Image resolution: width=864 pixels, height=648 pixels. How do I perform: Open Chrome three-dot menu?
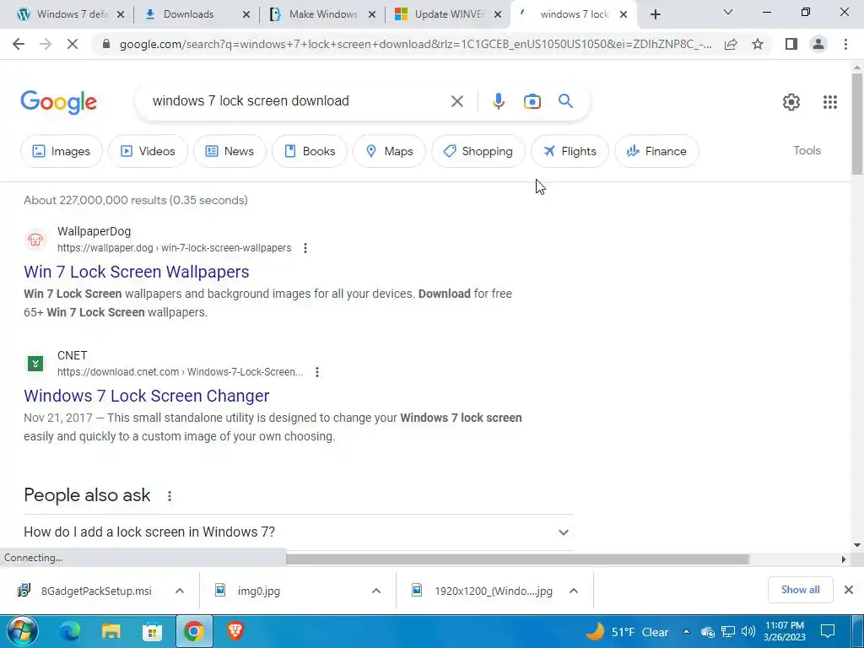(845, 44)
